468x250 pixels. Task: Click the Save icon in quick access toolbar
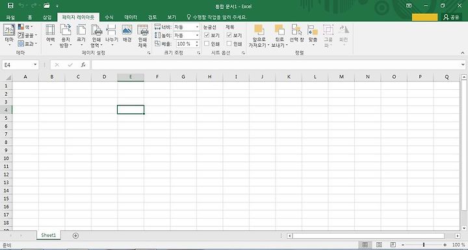[x=10, y=6]
